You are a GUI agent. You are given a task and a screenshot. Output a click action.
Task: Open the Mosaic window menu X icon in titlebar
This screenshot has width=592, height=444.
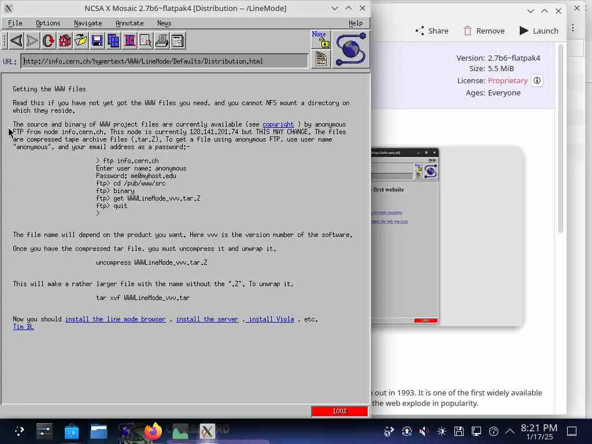(x=8, y=8)
